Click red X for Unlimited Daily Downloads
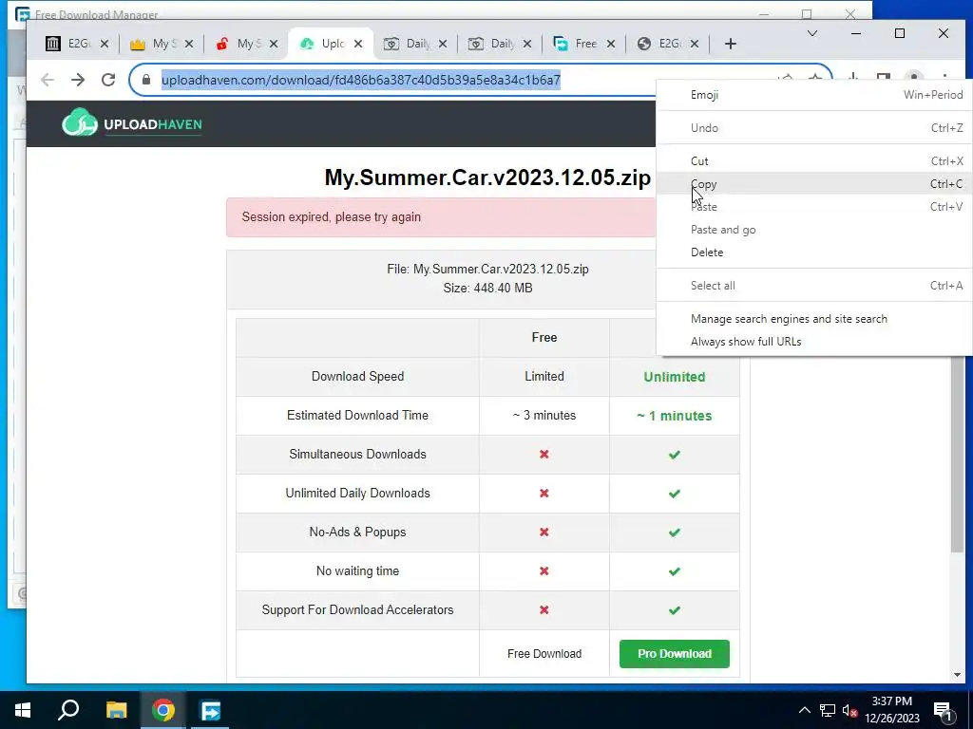The width and height of the screenshot is (973, 729). coord(544,494)
